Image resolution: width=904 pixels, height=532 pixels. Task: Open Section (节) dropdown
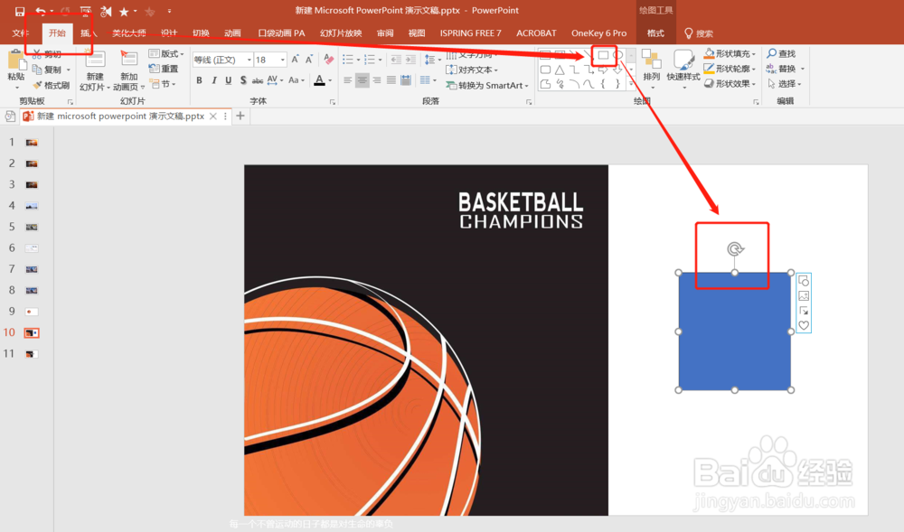[x=163, y=83]
